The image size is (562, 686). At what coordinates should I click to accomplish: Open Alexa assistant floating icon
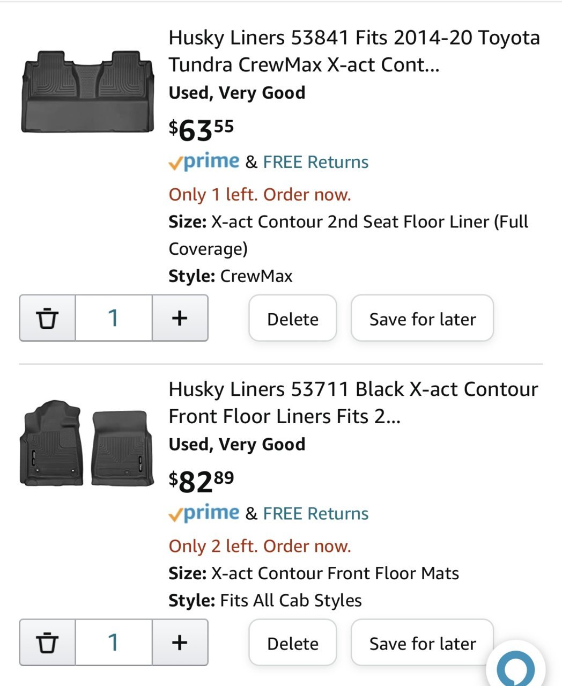pos(515,665)
